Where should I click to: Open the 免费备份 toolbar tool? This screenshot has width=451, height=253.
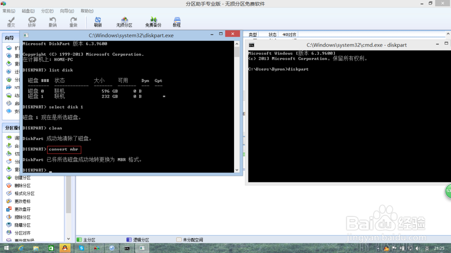[153, 22]
